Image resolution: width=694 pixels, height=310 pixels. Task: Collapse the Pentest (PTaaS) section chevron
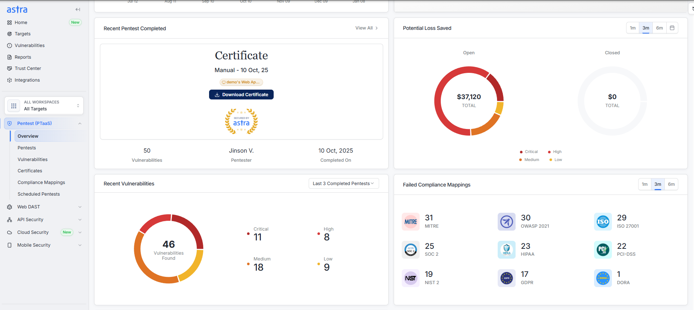[80, 123]
